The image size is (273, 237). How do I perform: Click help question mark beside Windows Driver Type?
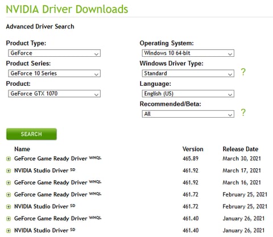pos(243,72)
